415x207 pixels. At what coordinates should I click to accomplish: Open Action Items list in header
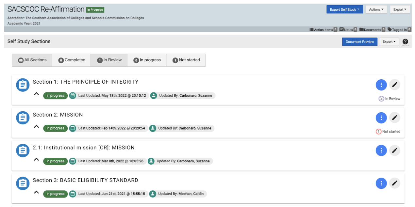pyautogui.click(x=323, y=29)
